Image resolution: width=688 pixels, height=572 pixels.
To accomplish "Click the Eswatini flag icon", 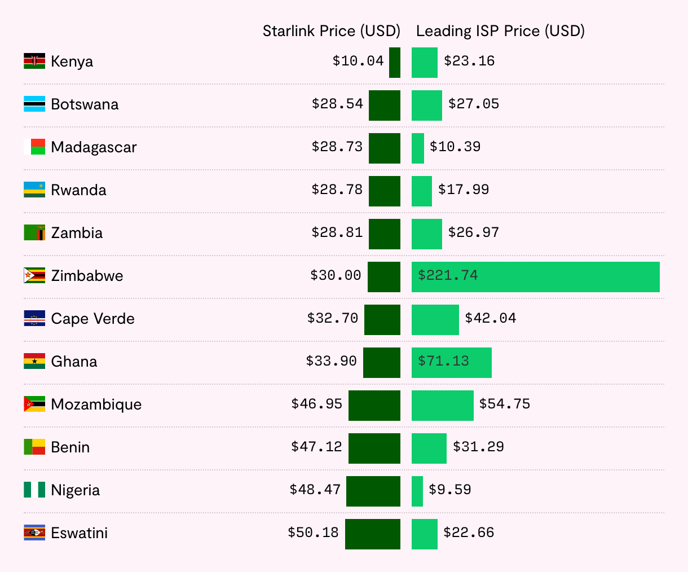I will tap(34, 533).
